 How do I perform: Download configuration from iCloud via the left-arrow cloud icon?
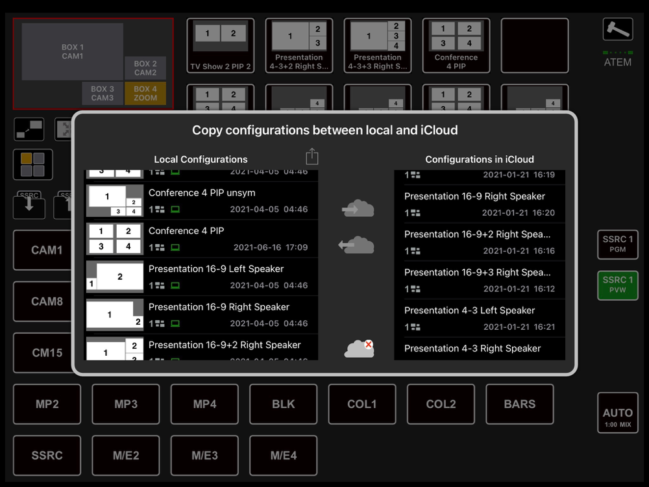pos(356,245)
